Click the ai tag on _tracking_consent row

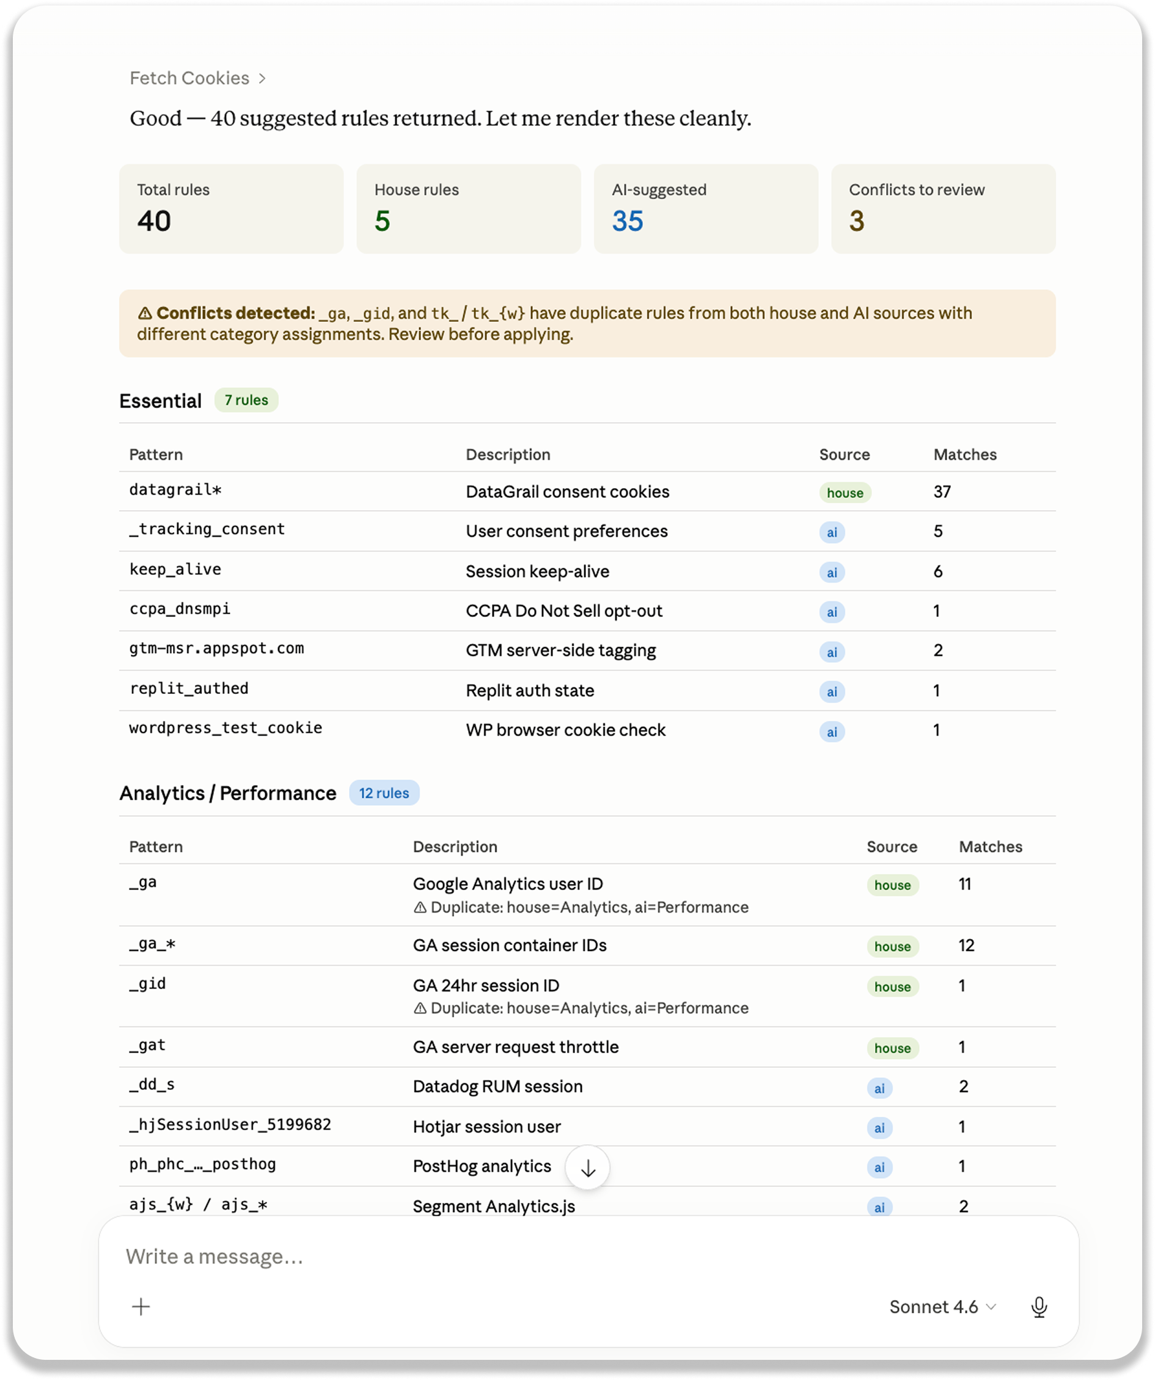pyautogui.click(x=832, y=532)
